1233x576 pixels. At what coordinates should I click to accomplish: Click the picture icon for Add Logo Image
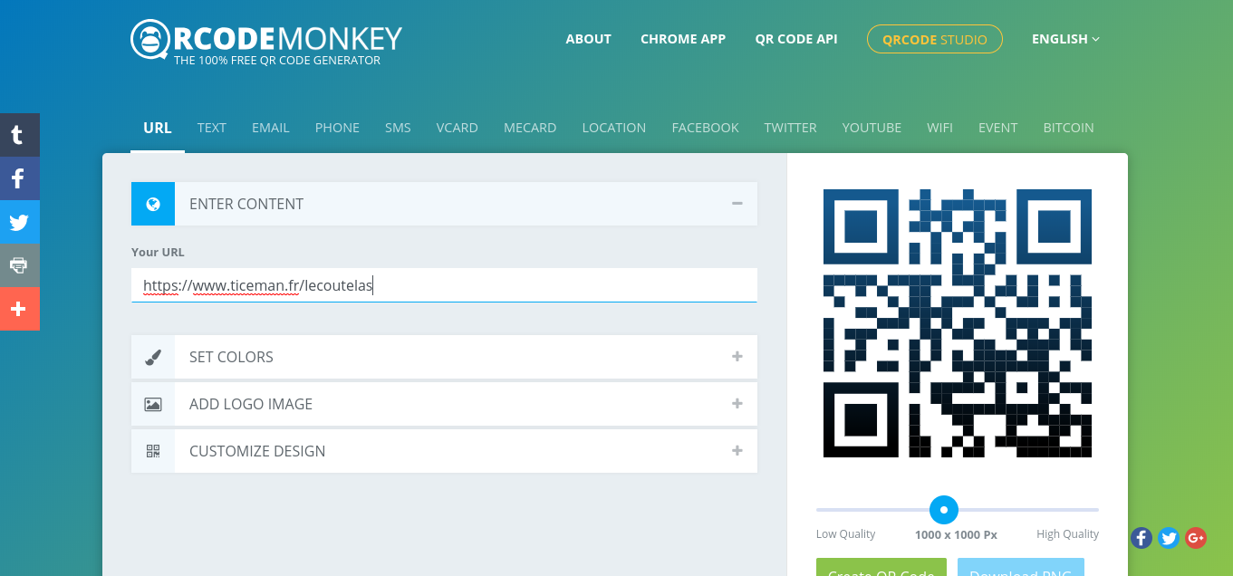click(153, 404)
